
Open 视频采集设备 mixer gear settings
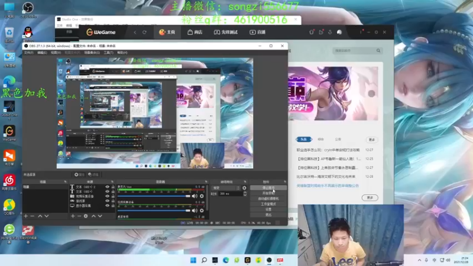(x=202, y=210)
